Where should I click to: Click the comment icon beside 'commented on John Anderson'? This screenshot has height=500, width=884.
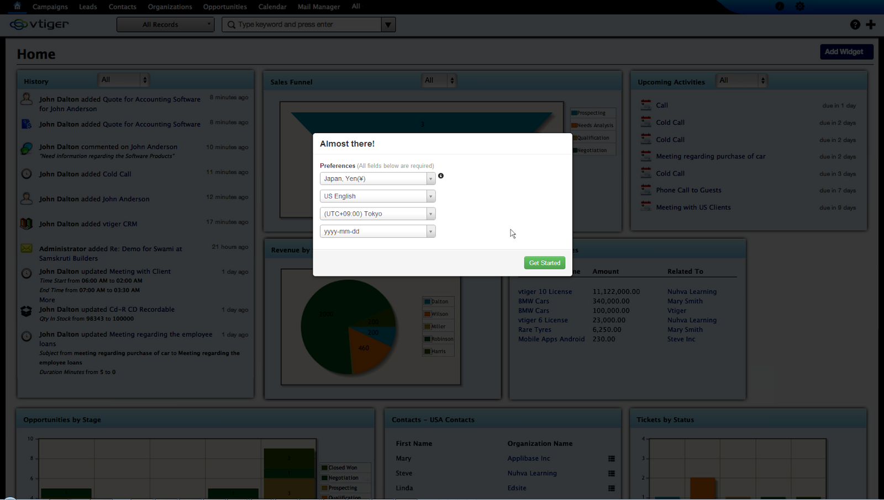point(27,148)
